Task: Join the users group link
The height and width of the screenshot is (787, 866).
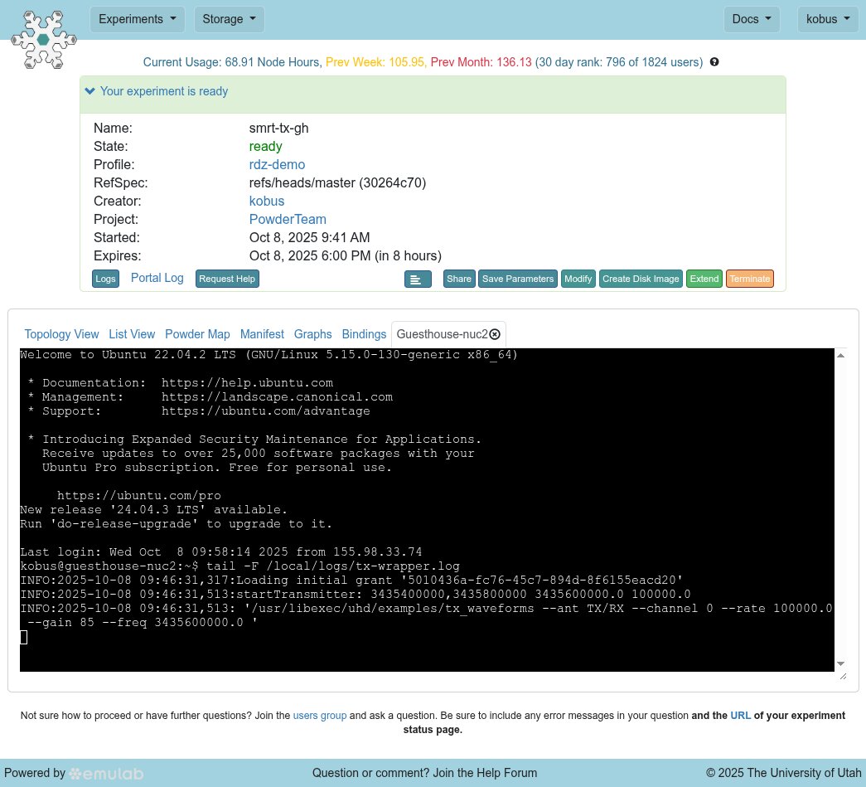Action: [320, 715]
